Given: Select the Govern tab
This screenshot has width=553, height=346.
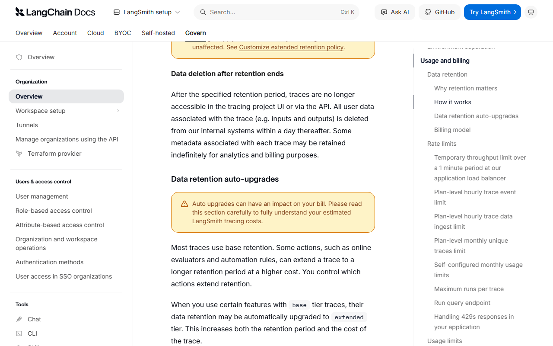Looking at the screenshot, I should [x=196, y=33].
